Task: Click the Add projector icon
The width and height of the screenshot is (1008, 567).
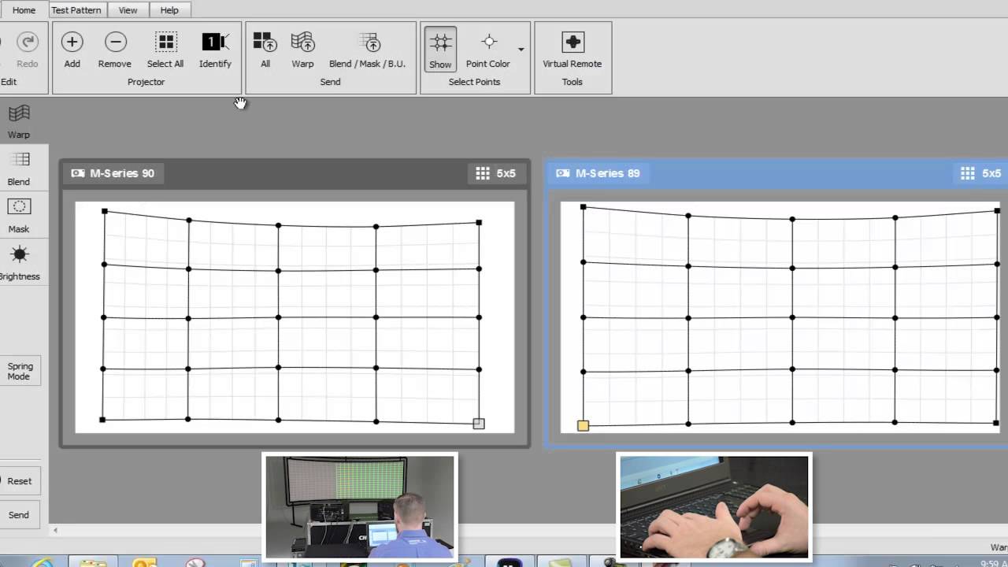Action: point(72,43)
